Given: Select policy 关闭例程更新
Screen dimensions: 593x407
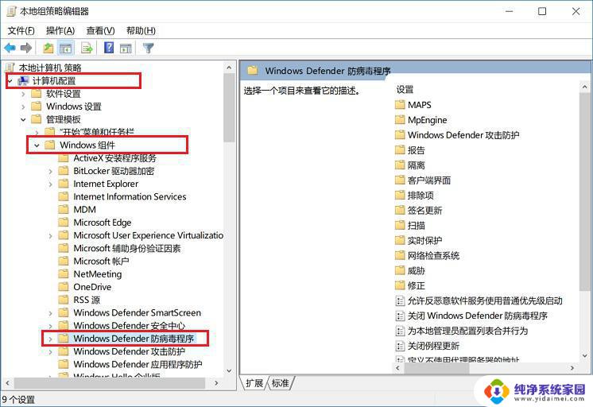Looking at the screenshot, I should tap(433, 346).
